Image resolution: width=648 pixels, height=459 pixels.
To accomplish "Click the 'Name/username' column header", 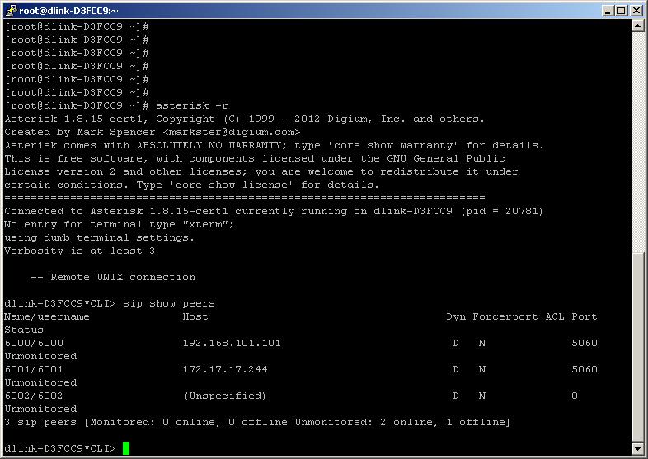I will (47, 317).
